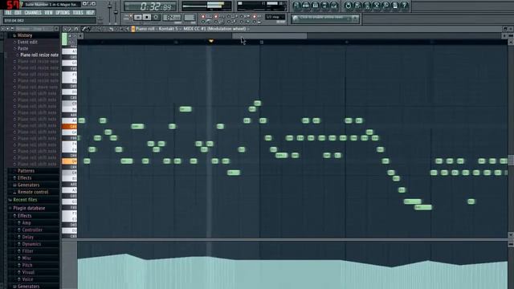Open the File menu
514x289 pixels.
pos(8,13)
